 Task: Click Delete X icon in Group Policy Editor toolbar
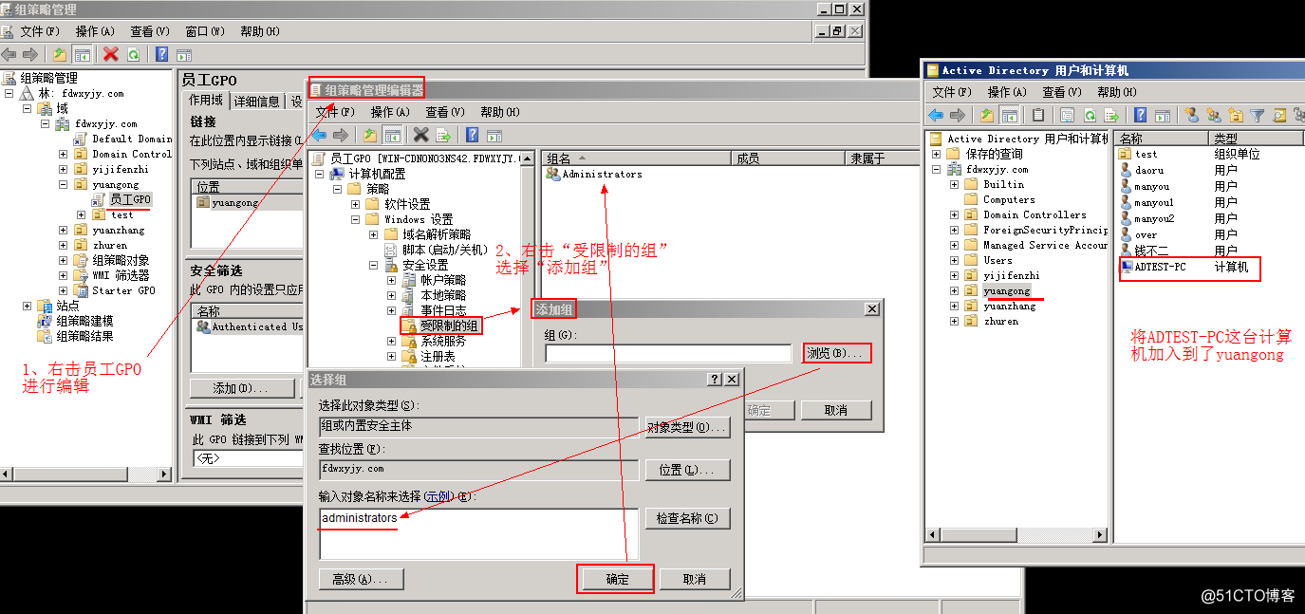point(421,136)
